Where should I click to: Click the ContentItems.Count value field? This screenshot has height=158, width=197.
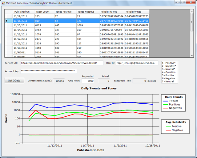[x=59, y=81]
